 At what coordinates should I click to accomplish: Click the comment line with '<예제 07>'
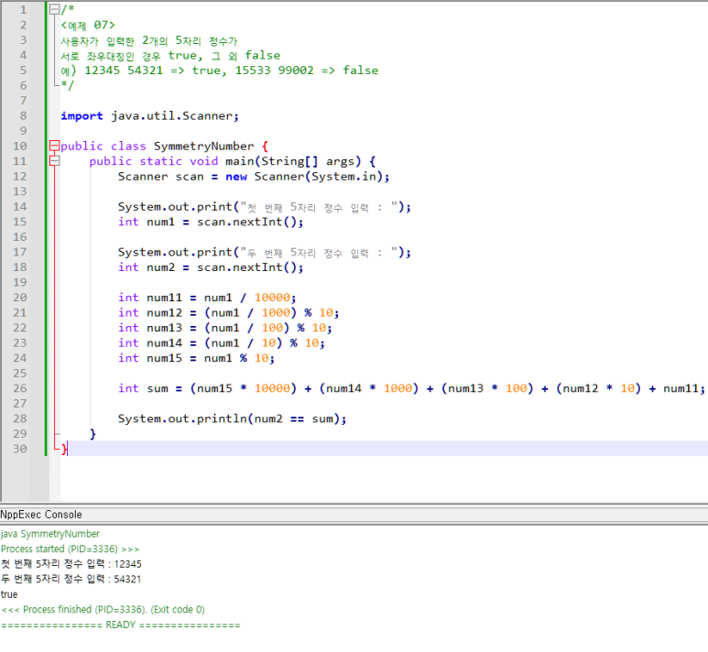point(88,26)
